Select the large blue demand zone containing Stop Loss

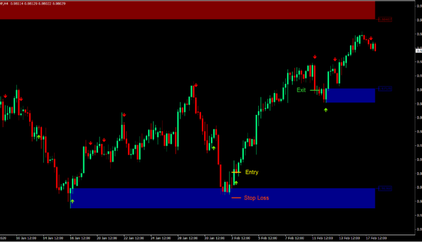pyautogui.click(x=222, y=198)
